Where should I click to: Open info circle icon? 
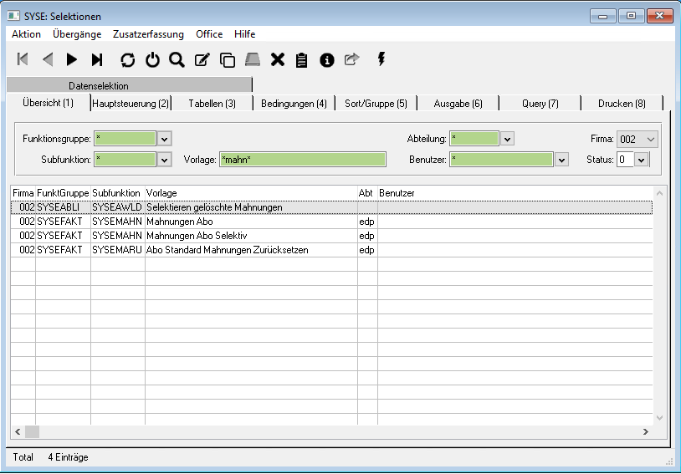[327, 59]
